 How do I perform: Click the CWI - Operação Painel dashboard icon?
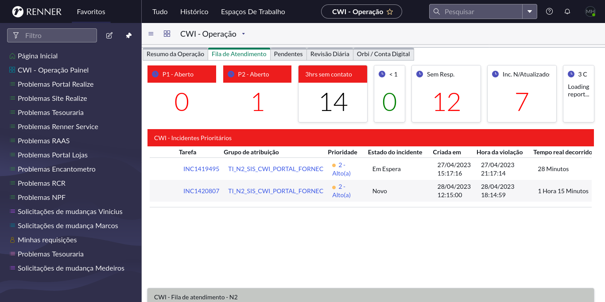tap(12, 70)
